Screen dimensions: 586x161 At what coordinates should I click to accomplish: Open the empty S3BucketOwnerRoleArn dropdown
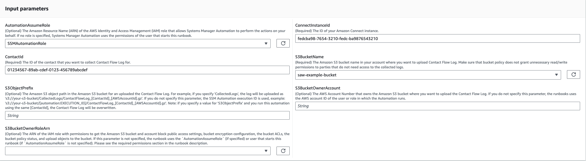[x=138, y=151]
